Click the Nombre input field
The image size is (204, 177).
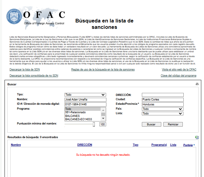click(85, 100)
